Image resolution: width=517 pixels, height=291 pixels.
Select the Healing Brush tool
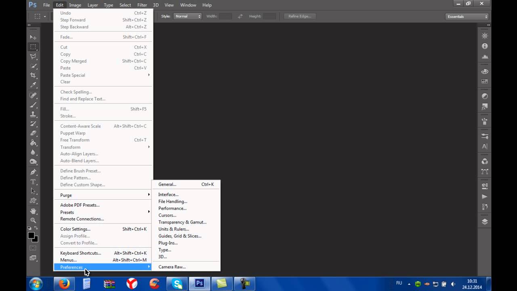(x=34, y=96)
